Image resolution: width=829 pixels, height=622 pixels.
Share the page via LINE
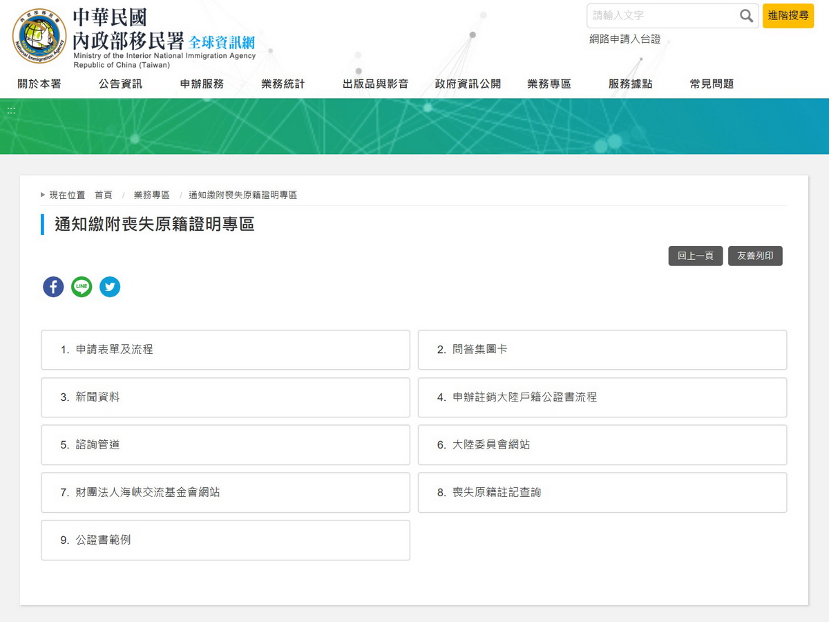(x=82, y=287)
